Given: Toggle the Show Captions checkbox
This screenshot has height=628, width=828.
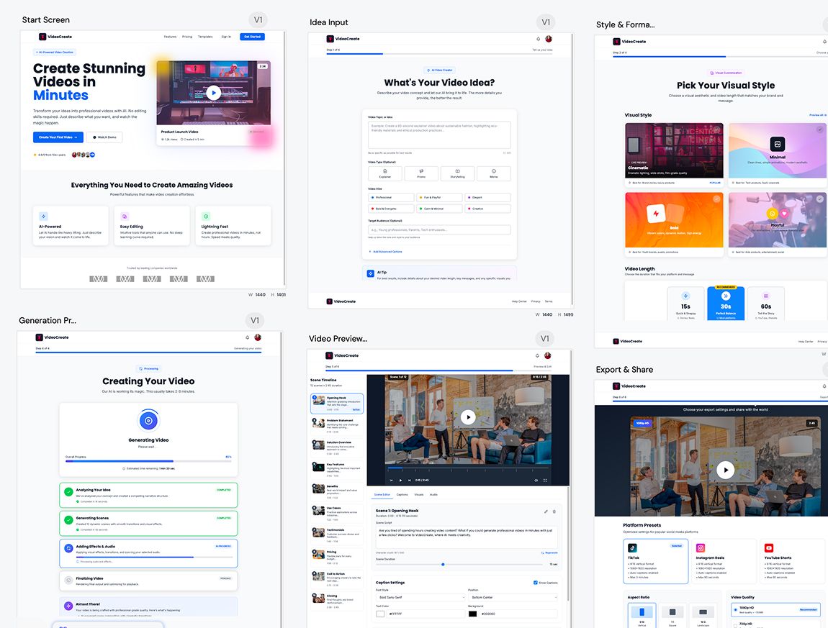Looking at the screenshot, I should pos(535,583).
